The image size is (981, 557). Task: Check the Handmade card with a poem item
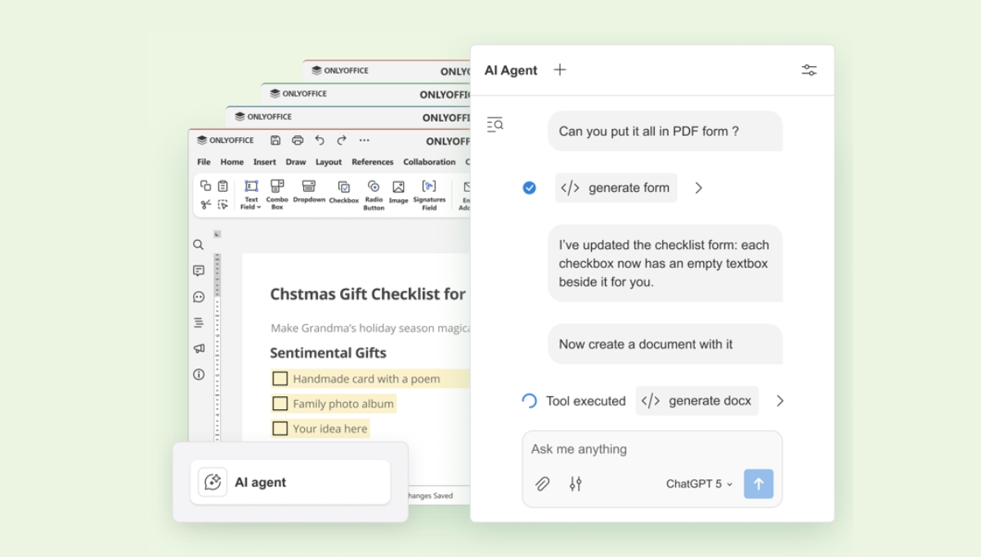pyautogui.click(x=280, y=378)
